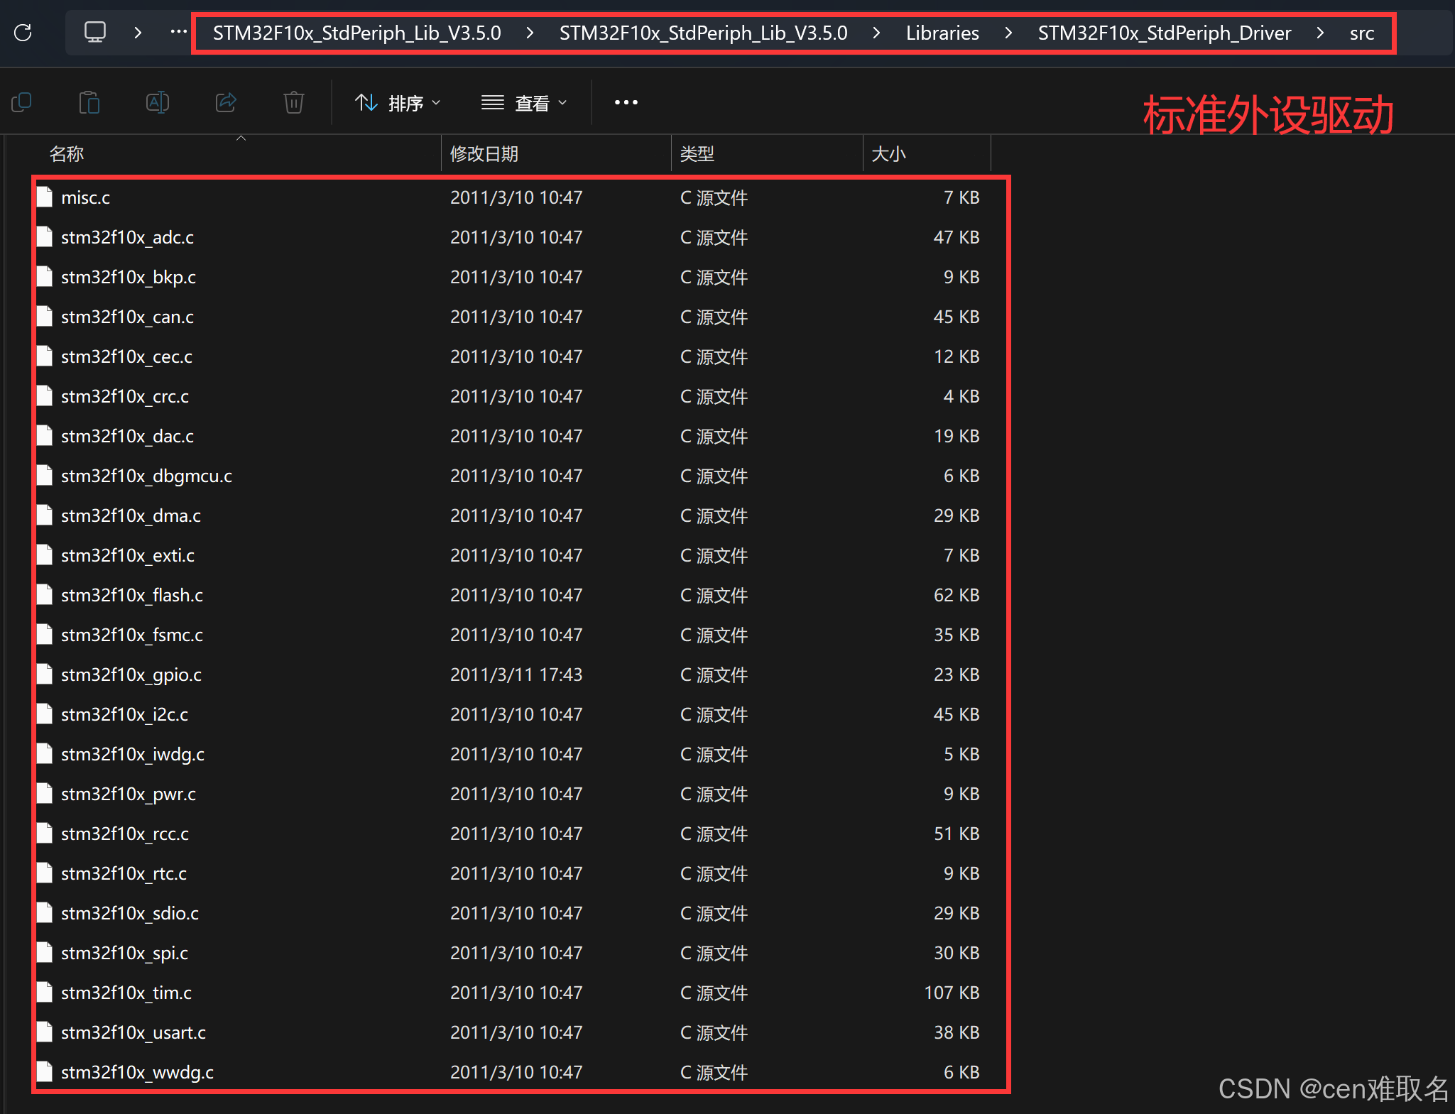Viewport: 1455px width, 1114px height.
Task: Expand the 排序 sort dropdown
Action: coord(398,103)
